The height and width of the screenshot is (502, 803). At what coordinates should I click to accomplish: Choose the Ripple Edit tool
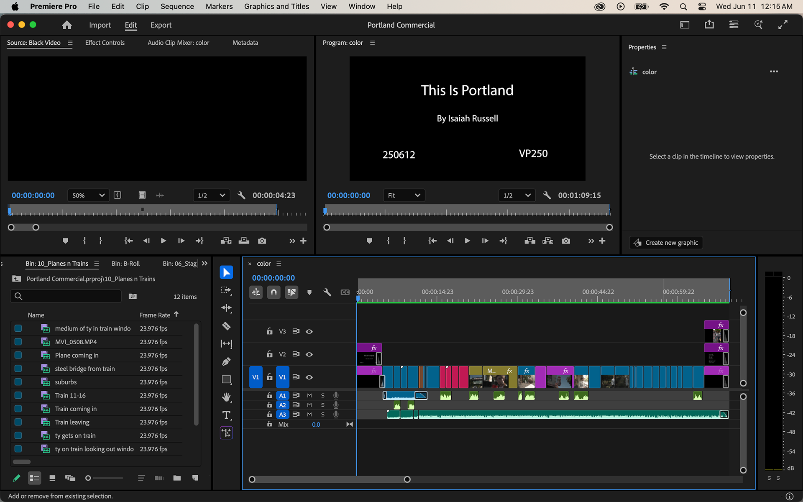[226, 308]
